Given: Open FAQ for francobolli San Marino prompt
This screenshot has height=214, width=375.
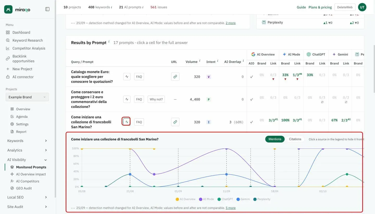Looking at the screenshot, I should (x=139, y=122).
